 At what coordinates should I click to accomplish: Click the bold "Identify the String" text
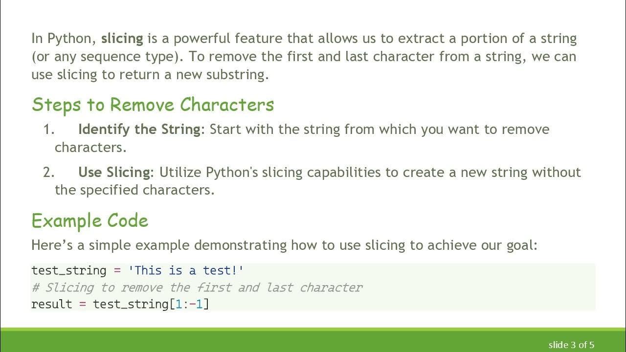(x=139, y=130)
